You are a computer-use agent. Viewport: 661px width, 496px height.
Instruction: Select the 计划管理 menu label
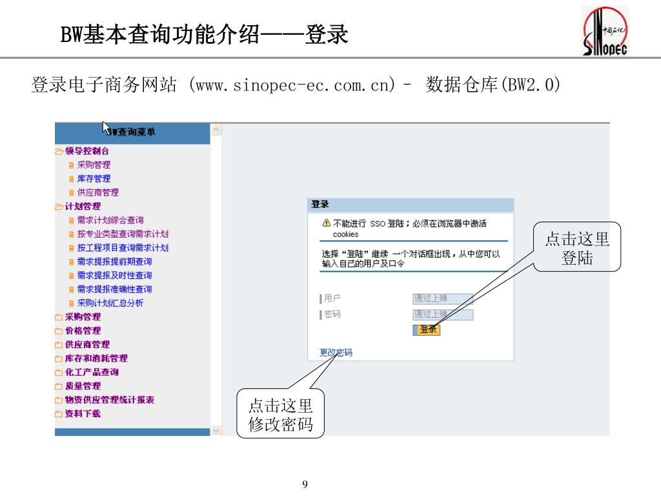click(83, 206)
